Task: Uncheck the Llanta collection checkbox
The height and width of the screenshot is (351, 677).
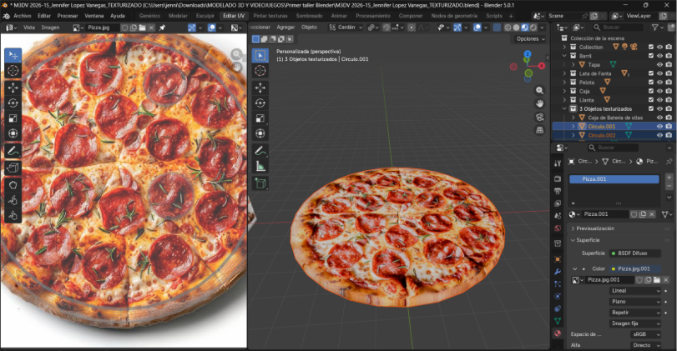Action: (x=650, y=100)
